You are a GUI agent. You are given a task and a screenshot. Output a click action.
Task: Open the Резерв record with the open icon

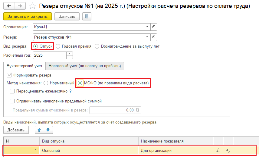(x=154, y=37)
